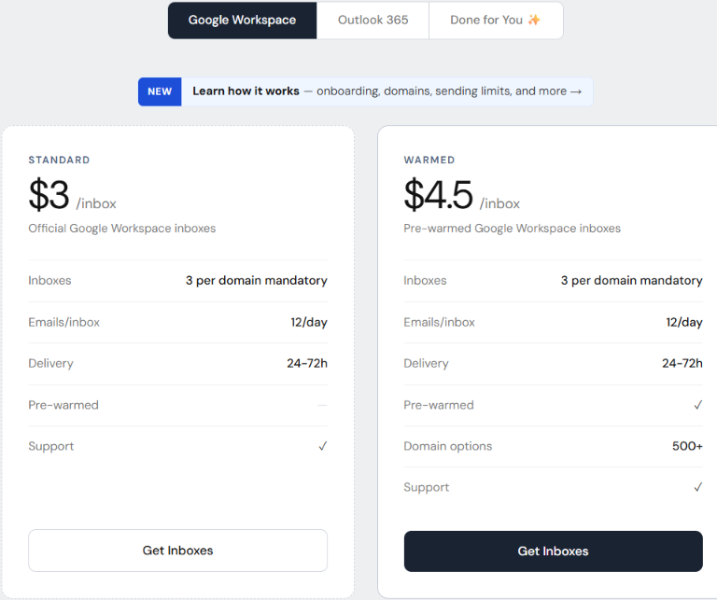Click the Support checkmark in Standard plan
Screen dimensions: 717x600
click(323, 446)
